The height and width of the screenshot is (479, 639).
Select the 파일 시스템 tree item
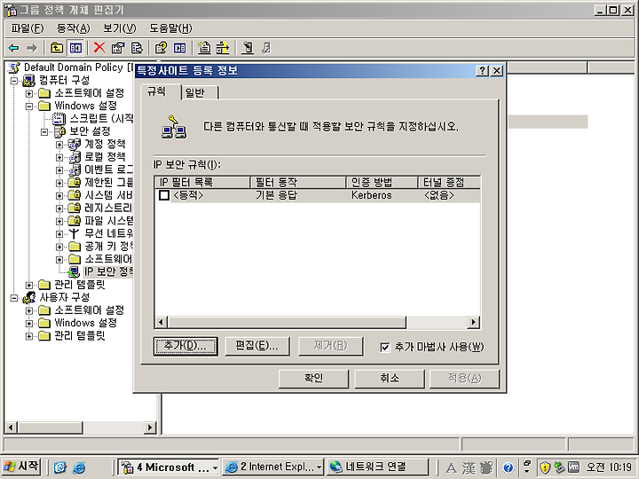click(108, 221)
